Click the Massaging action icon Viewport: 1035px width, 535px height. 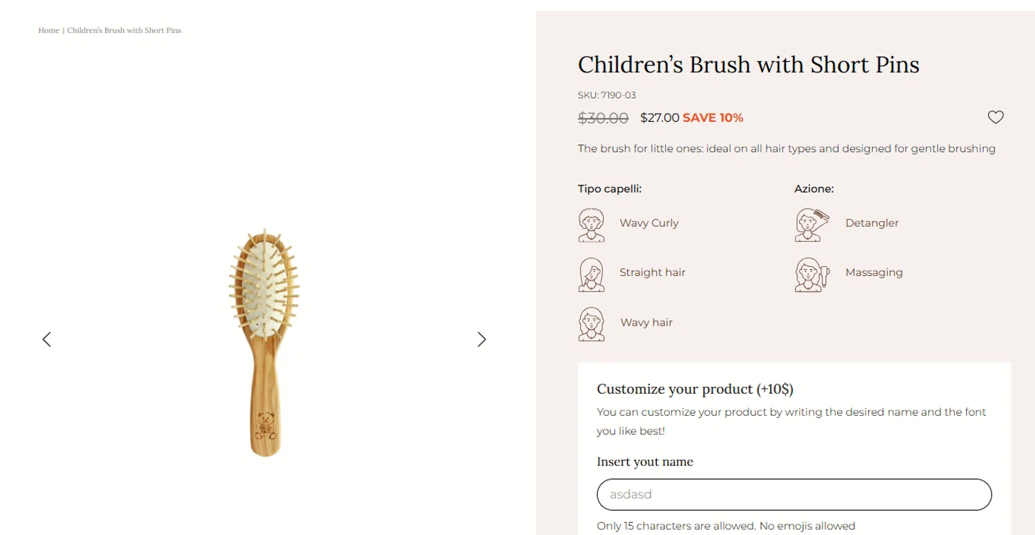[810, 274]
